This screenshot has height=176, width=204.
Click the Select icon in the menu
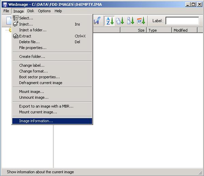coord(15,18)
